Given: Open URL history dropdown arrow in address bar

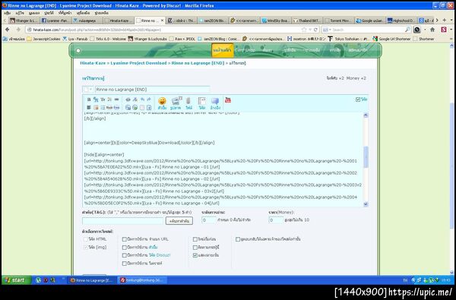Looking at the screenshot, I should point(310,30).
